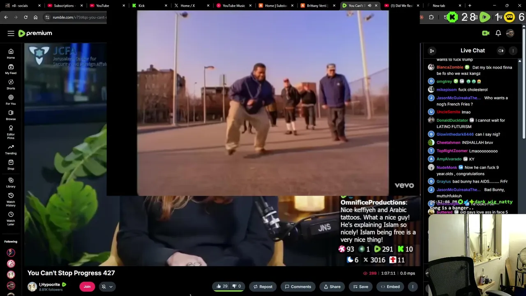Image resolution: width=526 pixels, height=296 pixels.
Task: Click the go-live camera icon
Action: pyautogui.click(x=486, y=33)
